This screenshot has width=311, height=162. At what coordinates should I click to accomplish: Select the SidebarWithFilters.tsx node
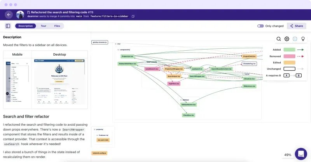pyautogui.click(x=128, y=64)
